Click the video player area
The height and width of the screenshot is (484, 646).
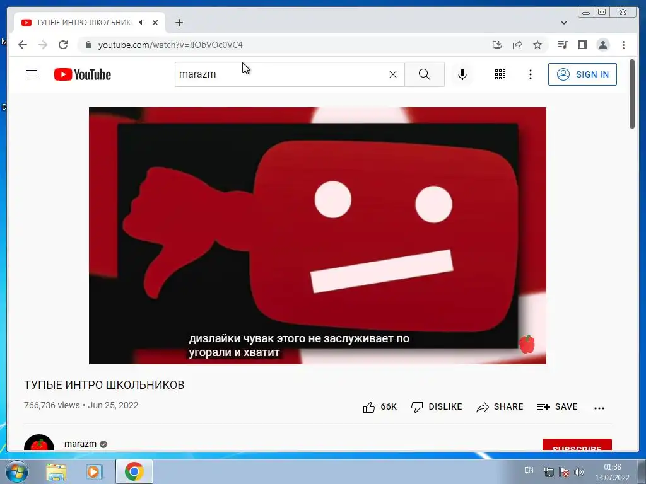click(317, 236)
